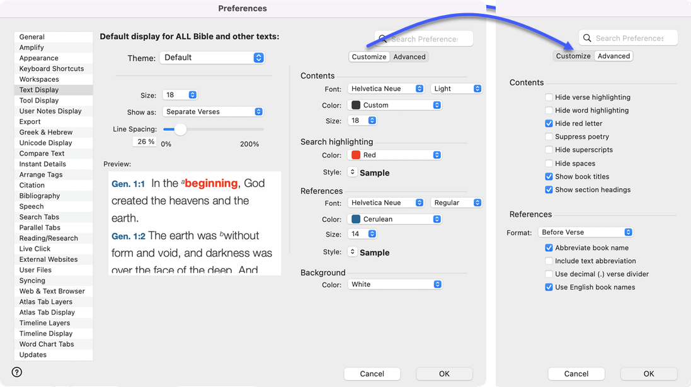This screenshot has width=691, height=387.
Task: Open the Theme dropdown
Action: point(212,57)
